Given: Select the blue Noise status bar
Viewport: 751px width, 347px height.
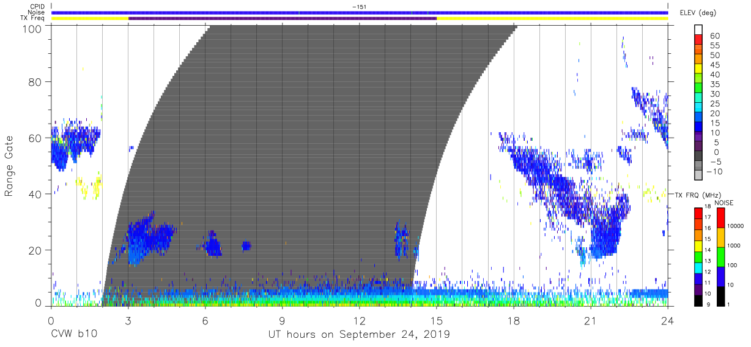Looking at the screenshot, I should pos(360,12).
